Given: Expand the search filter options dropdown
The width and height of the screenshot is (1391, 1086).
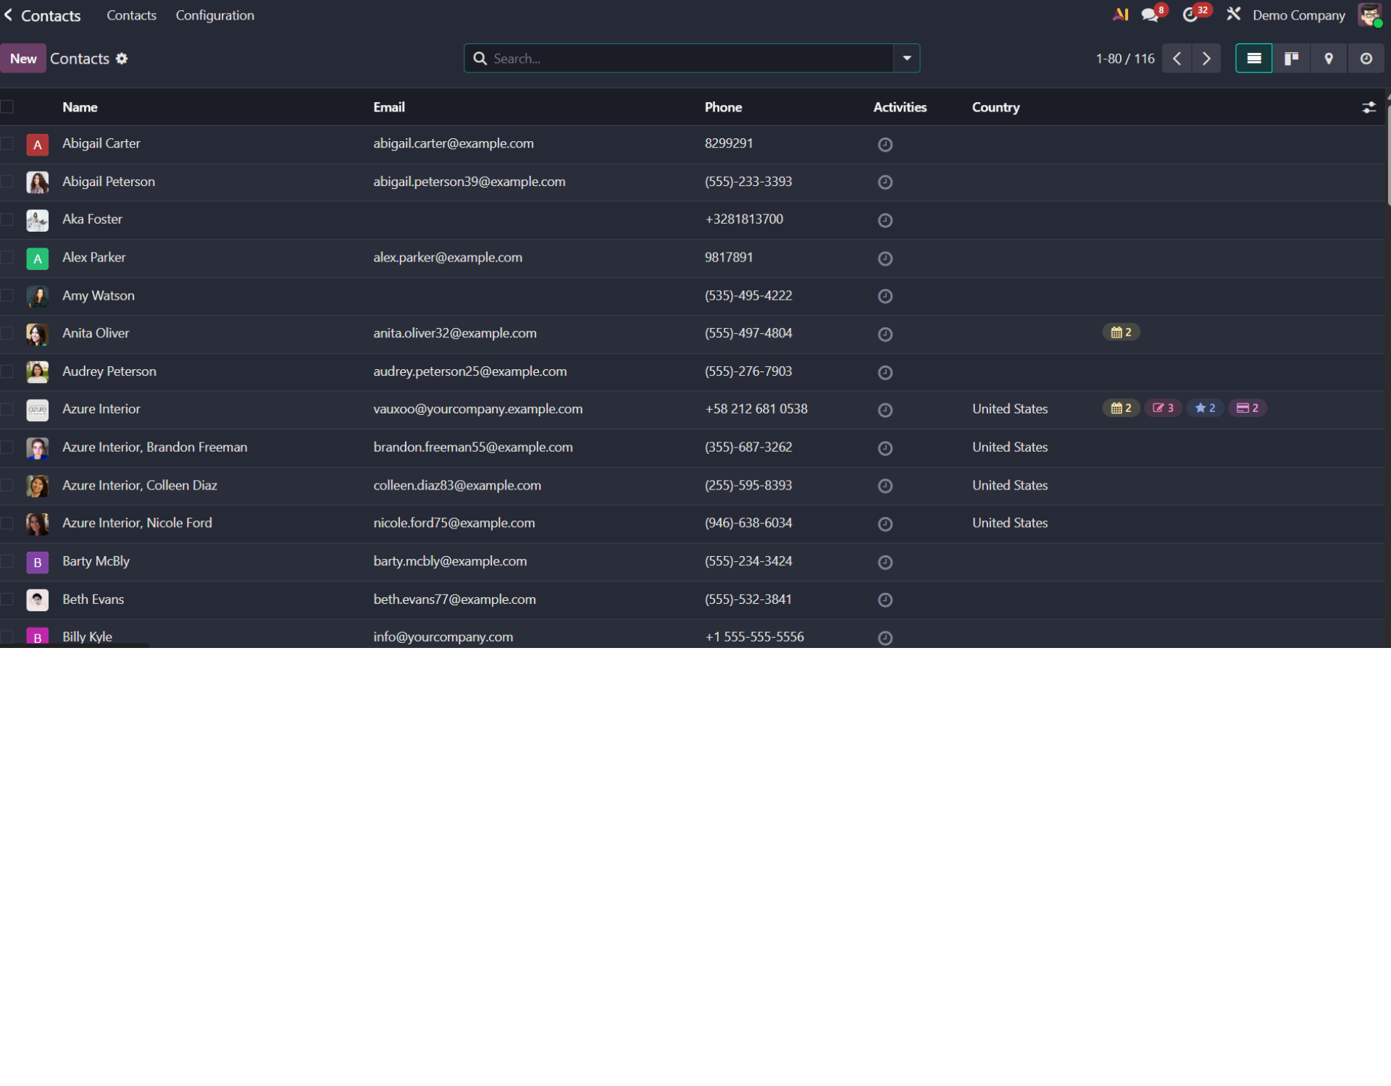Looking at the screenshot, I should 906,59.
